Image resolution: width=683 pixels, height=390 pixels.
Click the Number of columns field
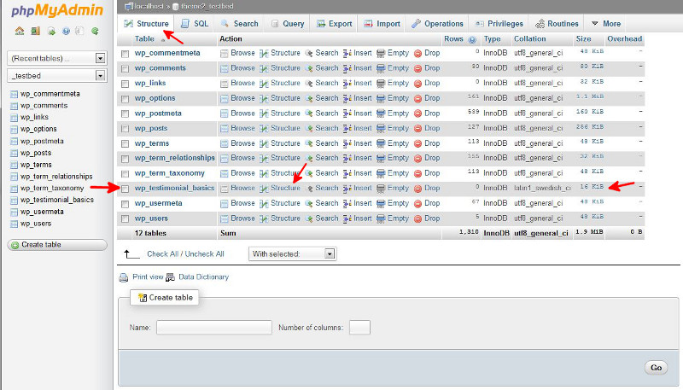(359, 328)
